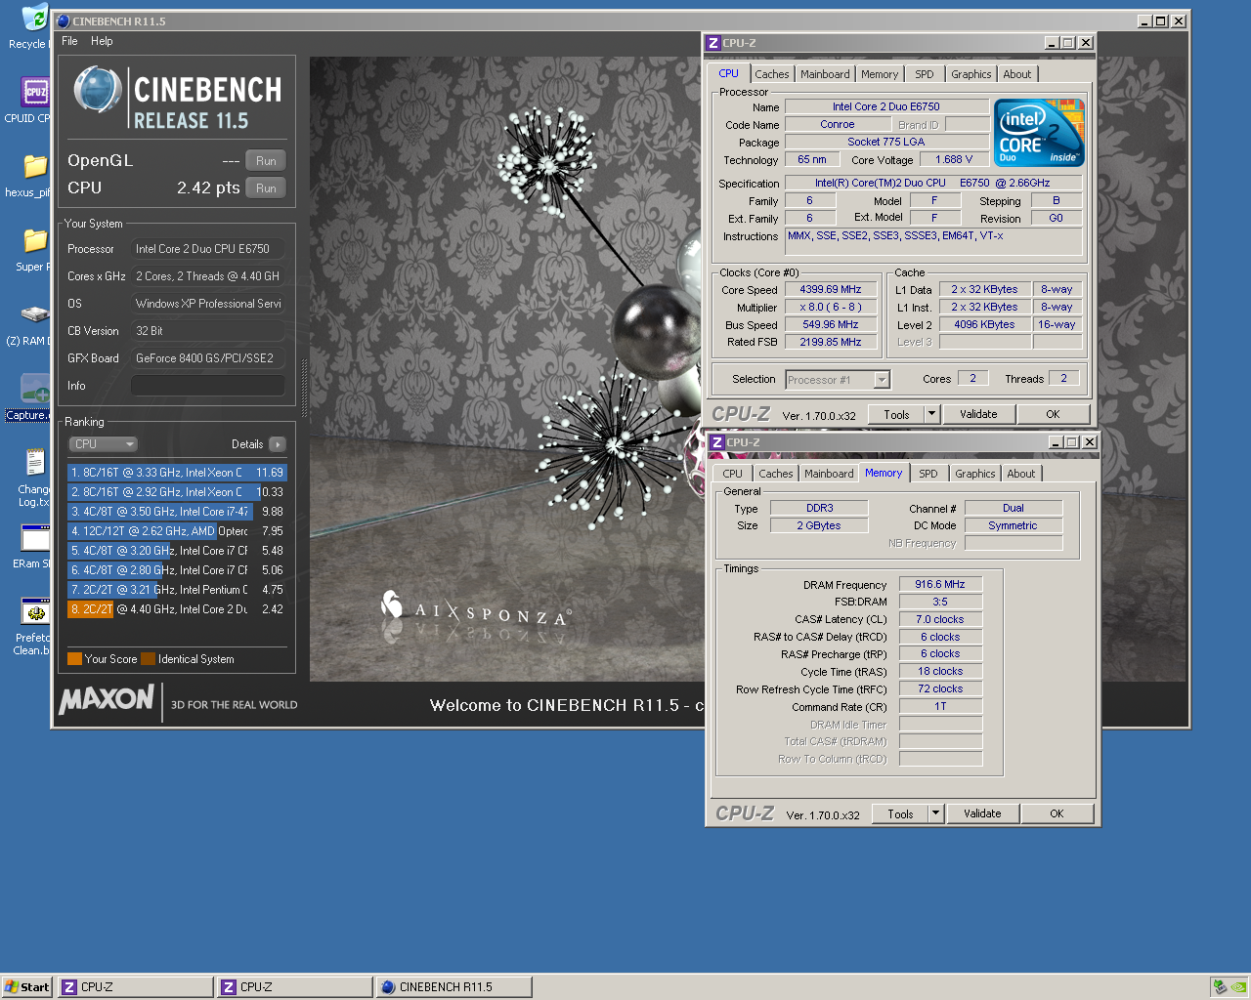Screen dimensions: 1251x1000
Task: Select ranking row 8C/16T @ 3.33 GHz Xeon
Action: click(177, 473)
